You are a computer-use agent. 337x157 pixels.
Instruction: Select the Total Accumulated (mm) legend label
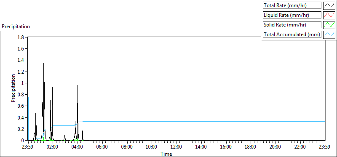292,35
